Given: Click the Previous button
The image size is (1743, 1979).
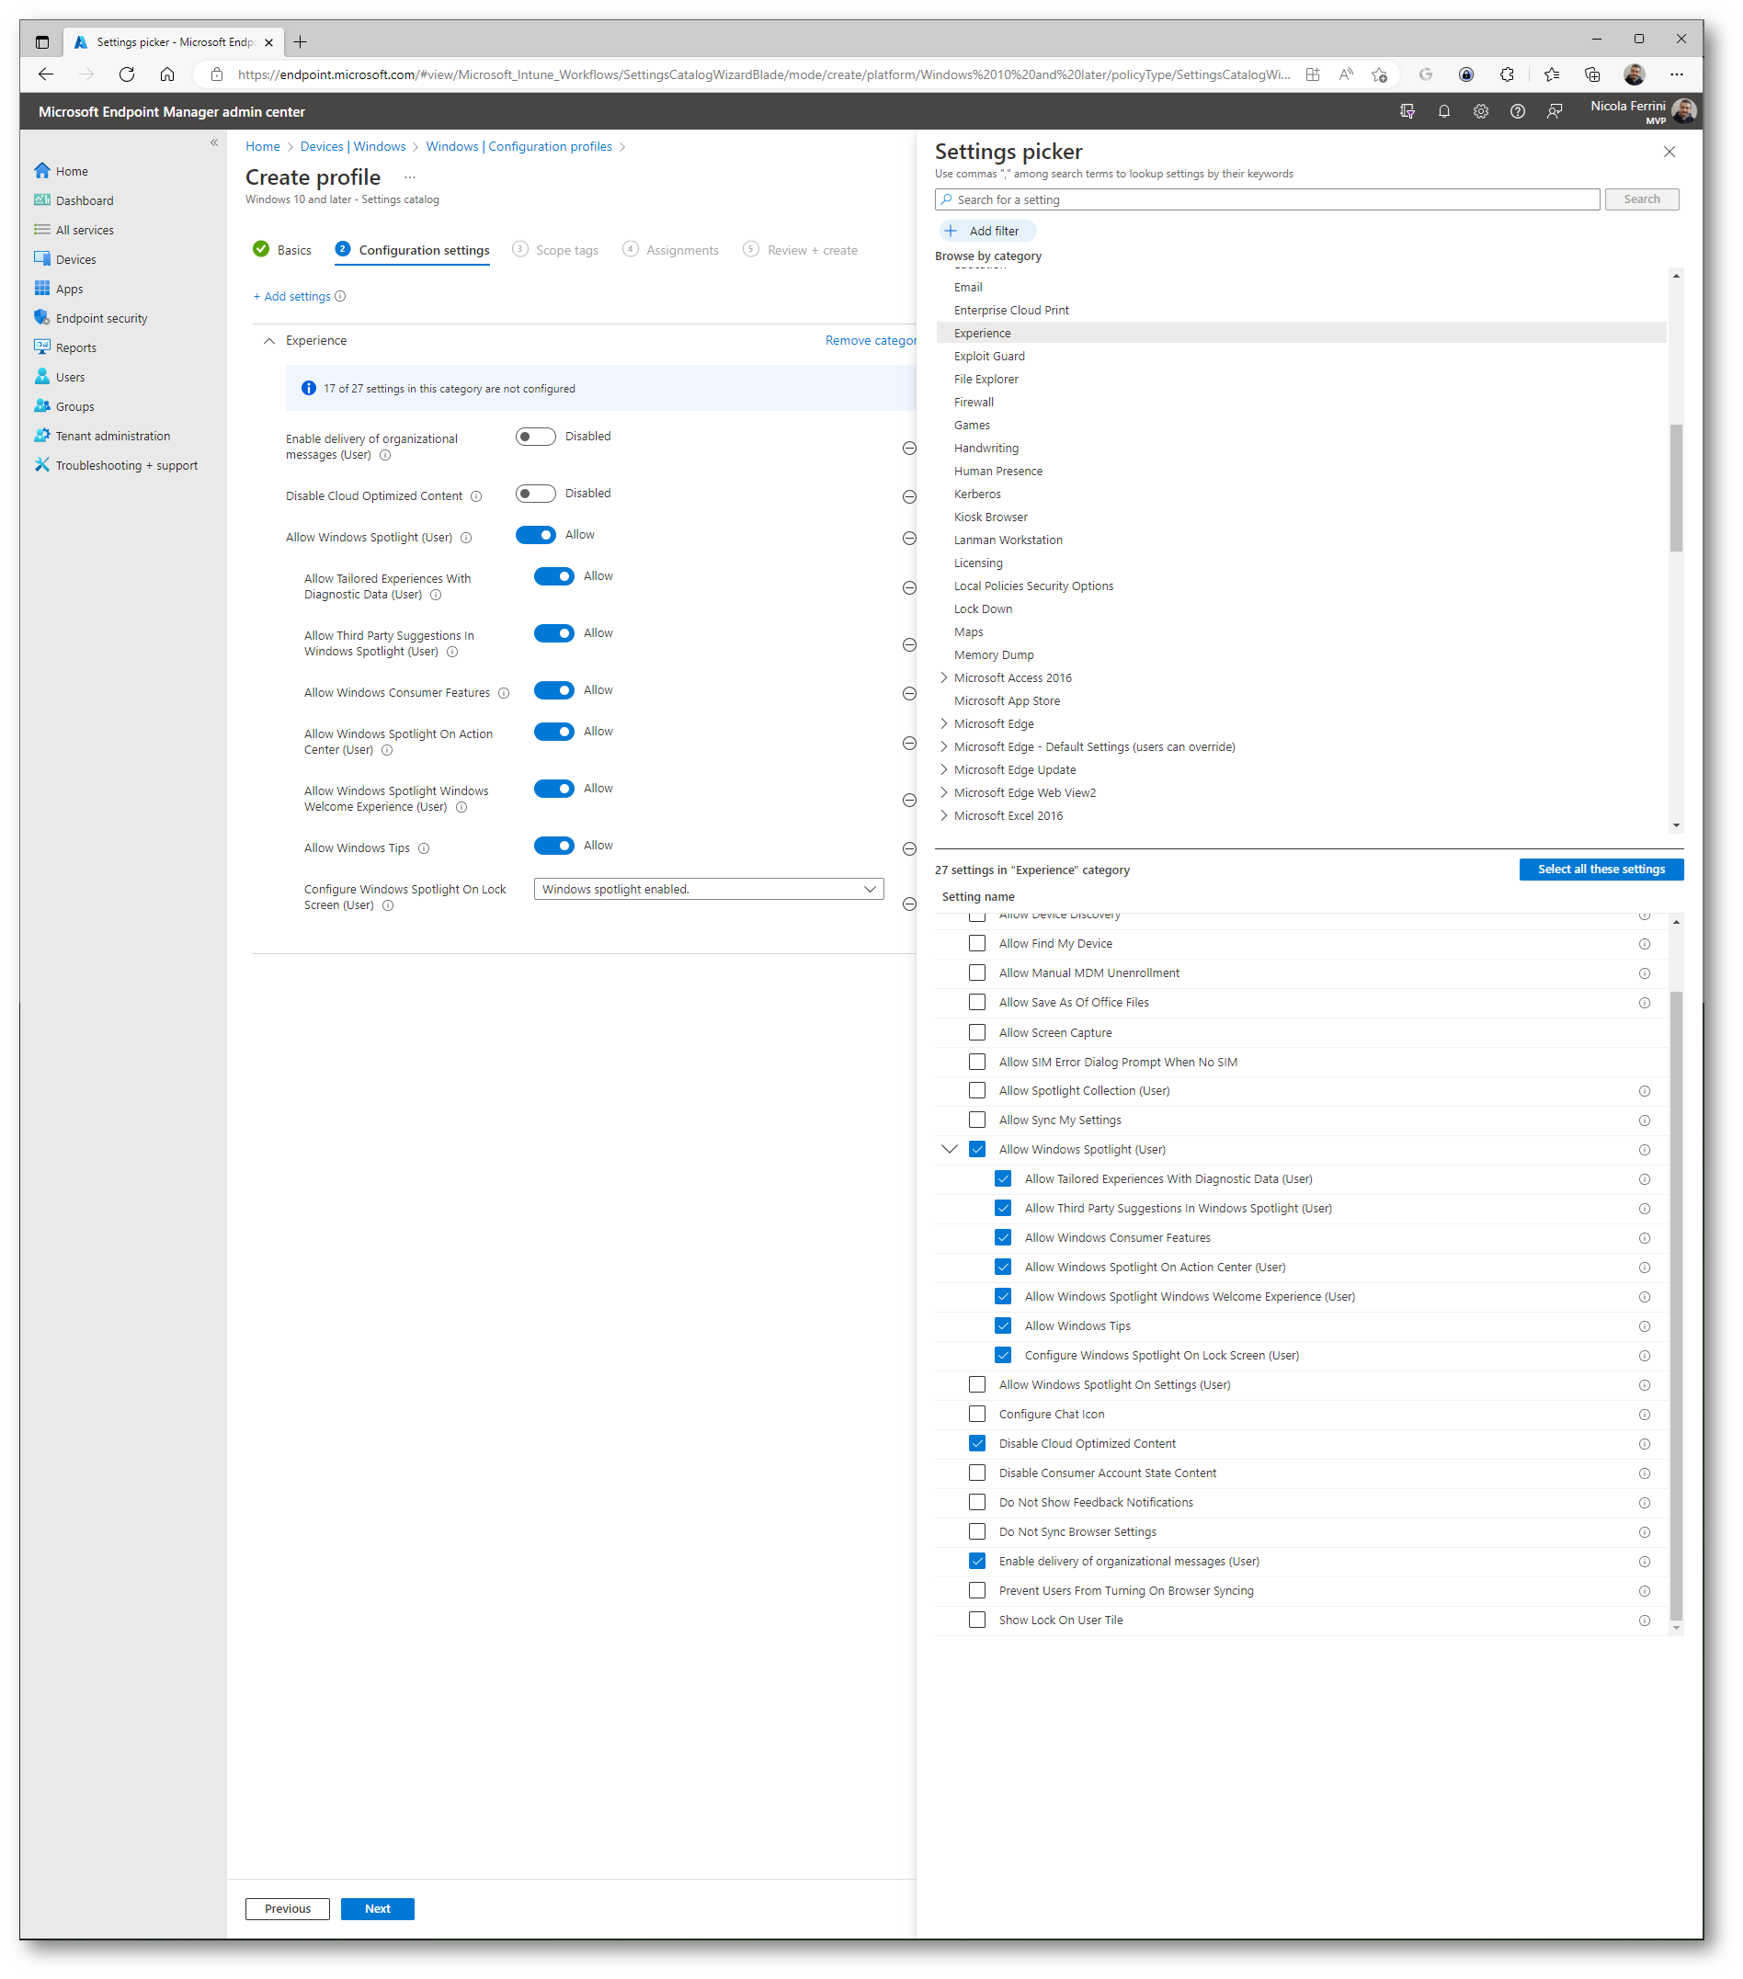Looking at the screenshot, I should (x=288, y=1908).
